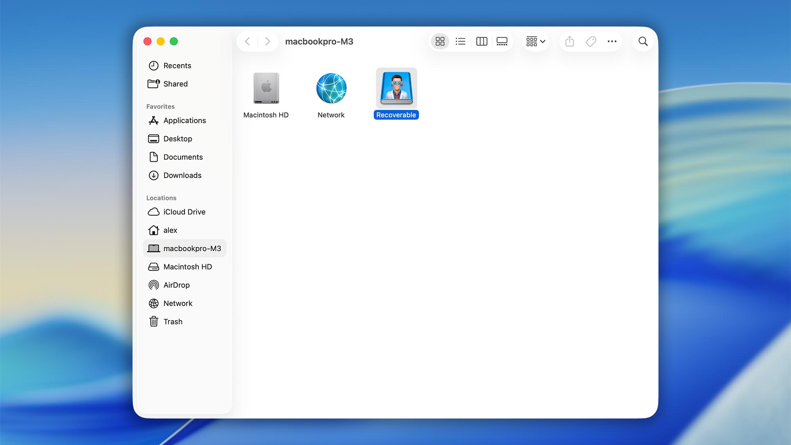Click the back navigation arrow
Viewport: 791px width, 445px height.
(x=248, y=41)
